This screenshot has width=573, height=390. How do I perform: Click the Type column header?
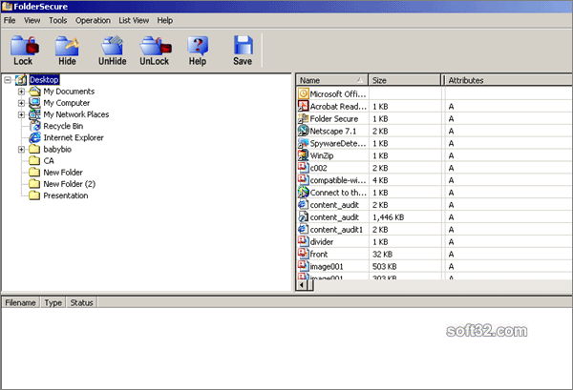[x=53, y=302]
